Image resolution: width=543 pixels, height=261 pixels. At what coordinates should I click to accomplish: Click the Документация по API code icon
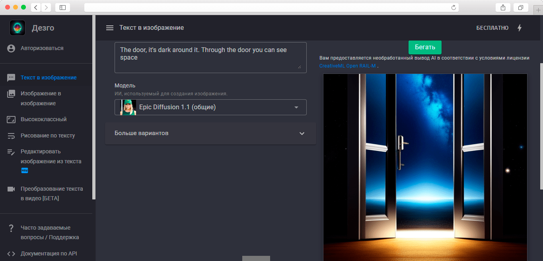click(x=11, y=253)
